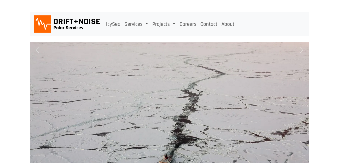Image resolution: width=342 pixels, height=163 pixels.
Task: Open the About page
Action: pos(228,24)
